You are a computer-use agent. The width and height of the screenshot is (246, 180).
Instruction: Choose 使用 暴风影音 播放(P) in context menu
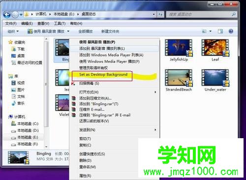[115, 42]
